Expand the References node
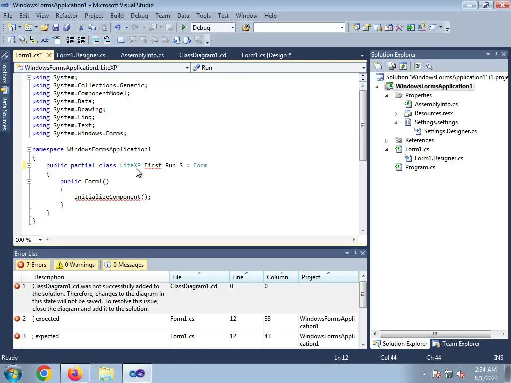The height and width of the screenshot is (383, 511). pos(387,140)
